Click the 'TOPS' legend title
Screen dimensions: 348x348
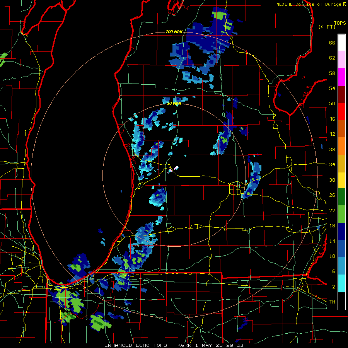click(340, 23)
